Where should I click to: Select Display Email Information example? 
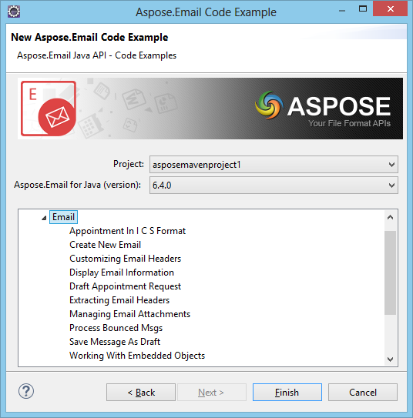click(122, 273)
